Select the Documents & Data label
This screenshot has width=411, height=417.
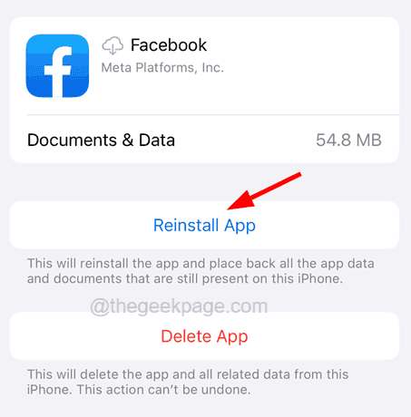click(x=101, y=141)
